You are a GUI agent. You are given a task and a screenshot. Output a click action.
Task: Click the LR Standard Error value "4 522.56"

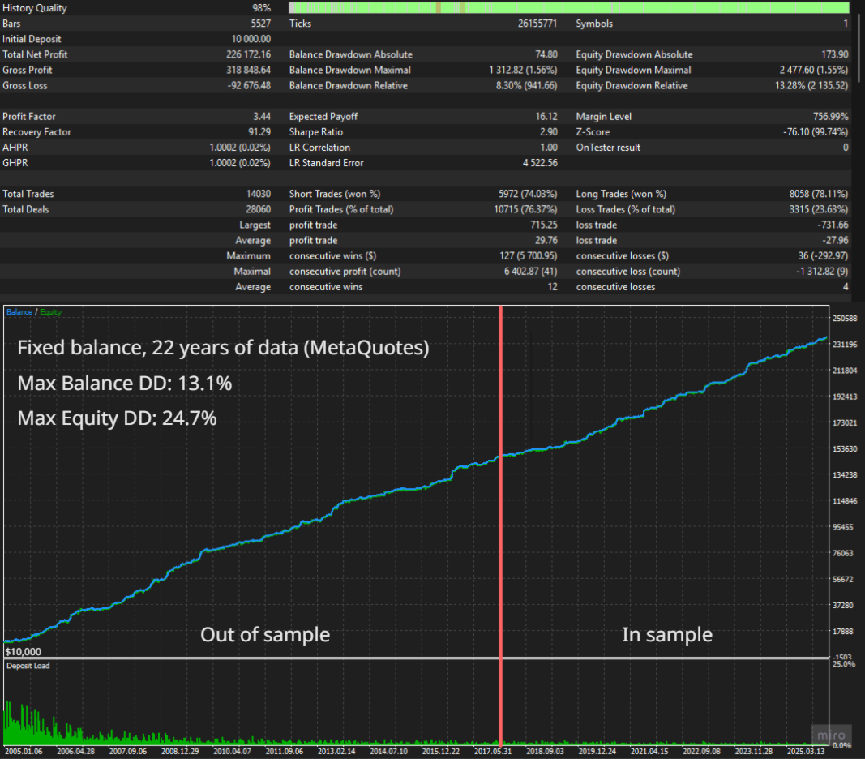[540, 163]
